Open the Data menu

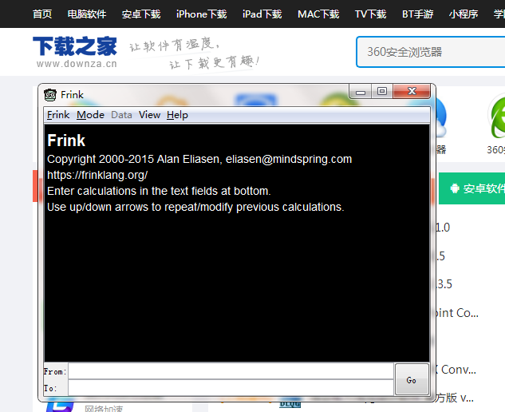121,115
